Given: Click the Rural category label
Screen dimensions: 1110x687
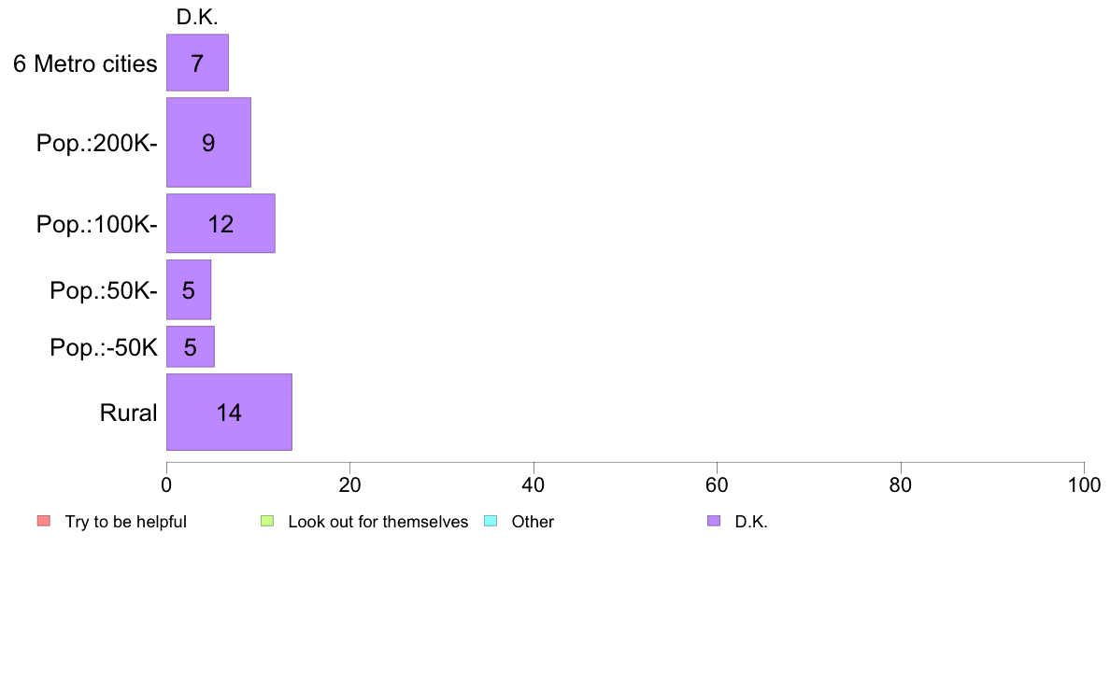Looking at the screenshot, I should point(128,413).
